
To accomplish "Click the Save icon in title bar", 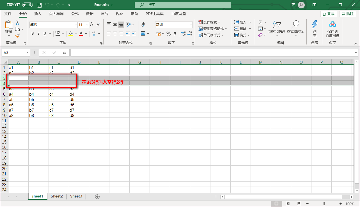I will [x=39, y=5].
